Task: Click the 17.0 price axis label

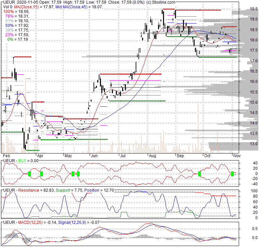Action: point(254,61)
